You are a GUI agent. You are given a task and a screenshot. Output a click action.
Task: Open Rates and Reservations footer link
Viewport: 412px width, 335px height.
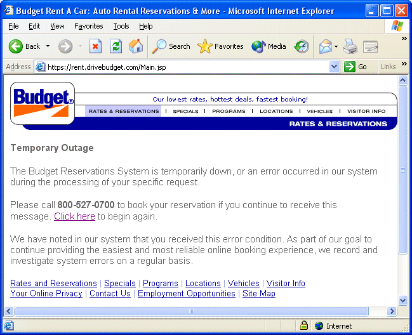coord(53,283)
